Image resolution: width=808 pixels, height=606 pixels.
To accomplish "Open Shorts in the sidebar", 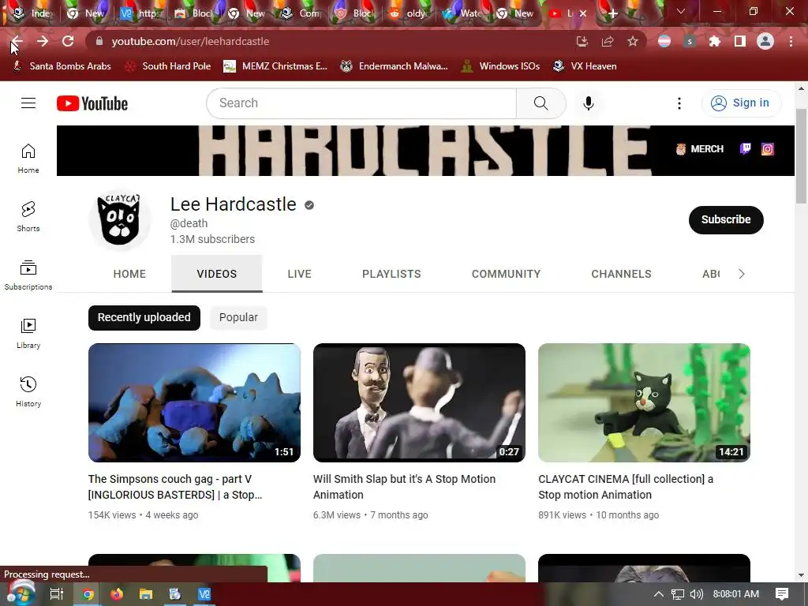I will point(28,216).
